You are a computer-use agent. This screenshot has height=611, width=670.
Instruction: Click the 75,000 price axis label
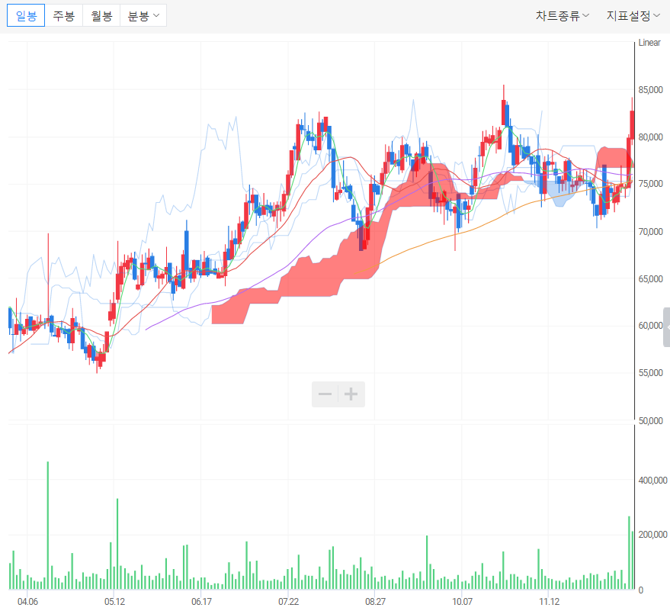tap(650, 183)
